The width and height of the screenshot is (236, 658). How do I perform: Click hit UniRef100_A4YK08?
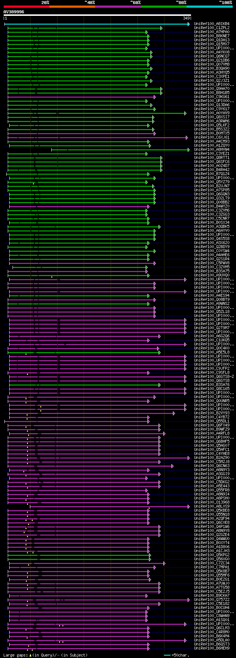click(212, 52)
